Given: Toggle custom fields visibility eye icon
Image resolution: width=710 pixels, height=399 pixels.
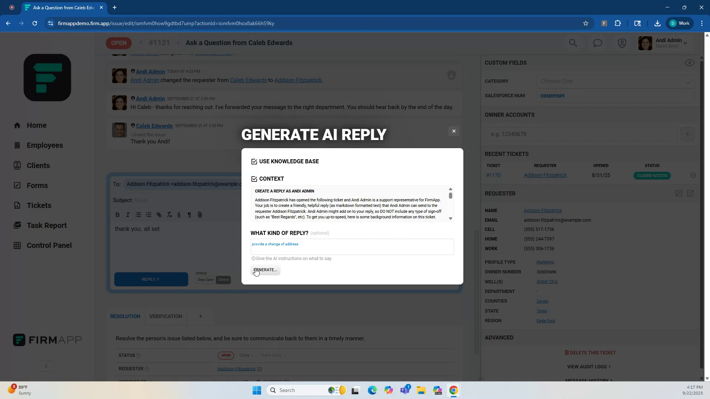Looking at the screenshot, I should 689,62.
